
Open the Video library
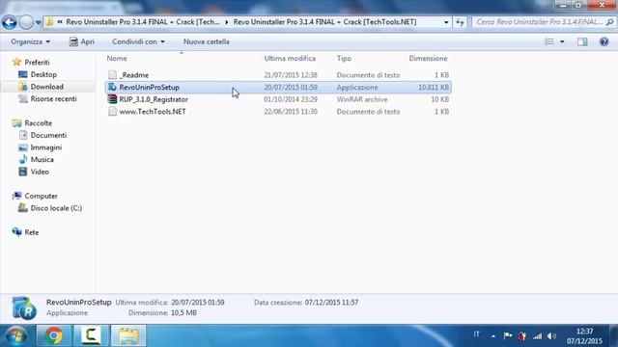(40, 172)
